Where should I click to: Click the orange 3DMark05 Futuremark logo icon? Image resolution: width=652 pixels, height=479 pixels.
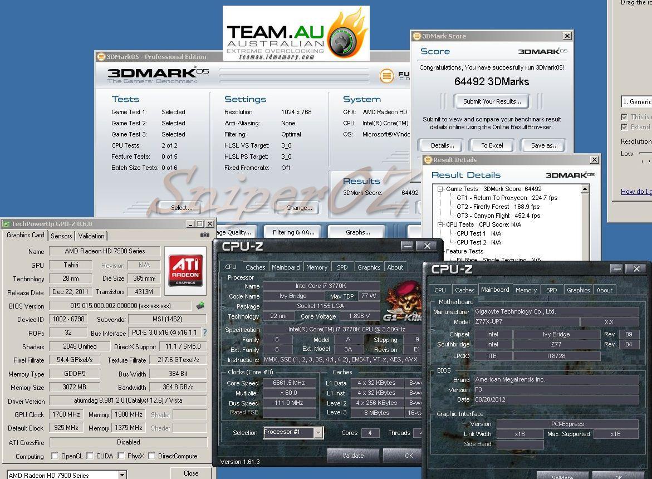click(387, 76)
